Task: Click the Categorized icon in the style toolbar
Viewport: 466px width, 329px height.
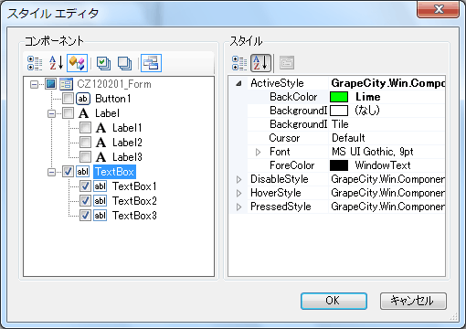Action: tap(239, 63)
